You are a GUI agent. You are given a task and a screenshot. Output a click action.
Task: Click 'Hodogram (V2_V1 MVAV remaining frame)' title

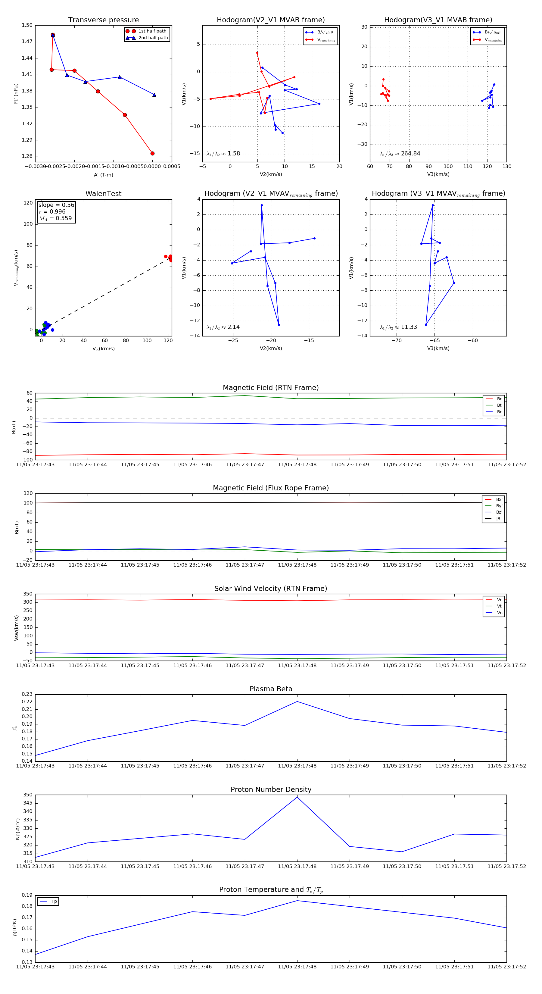271,193
